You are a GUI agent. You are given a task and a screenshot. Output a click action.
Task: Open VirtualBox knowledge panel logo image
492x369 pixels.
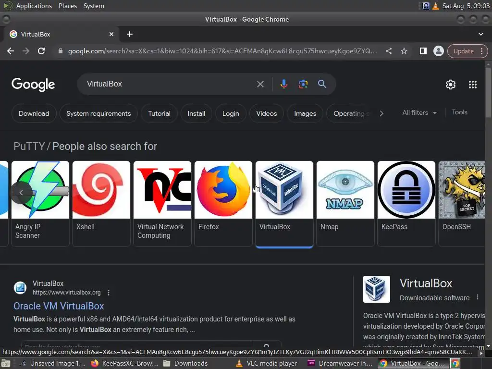click(377, 289)
